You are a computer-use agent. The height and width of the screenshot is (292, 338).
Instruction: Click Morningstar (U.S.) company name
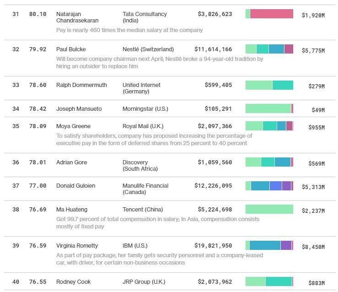145,109
